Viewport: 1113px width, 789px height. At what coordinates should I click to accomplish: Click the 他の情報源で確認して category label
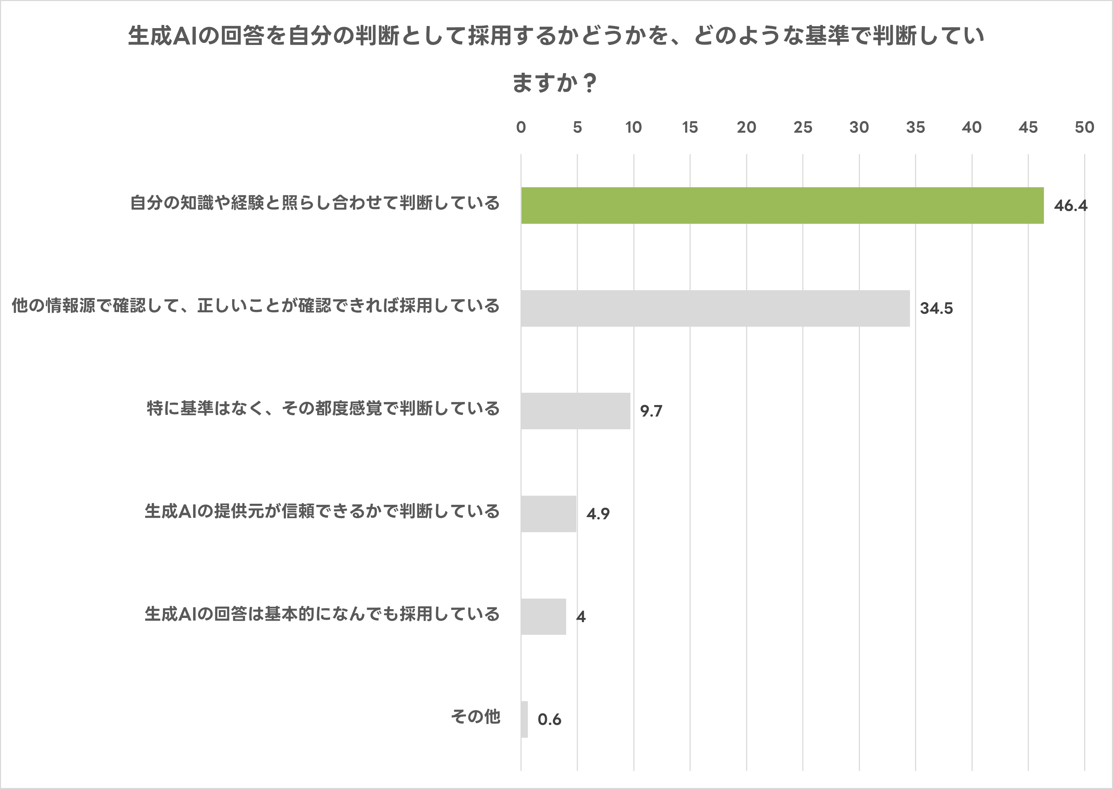255,306
